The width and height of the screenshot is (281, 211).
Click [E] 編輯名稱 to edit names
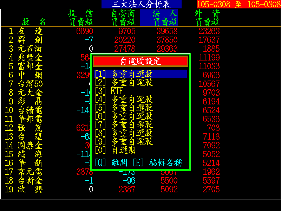tap(157, 162)
